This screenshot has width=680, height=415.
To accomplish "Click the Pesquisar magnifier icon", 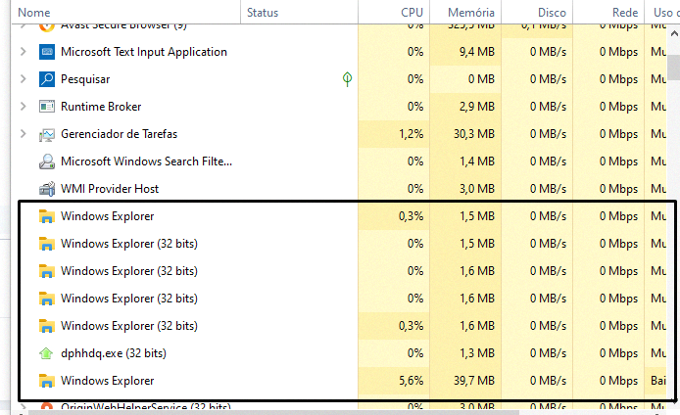I will [x=47, y=79].
